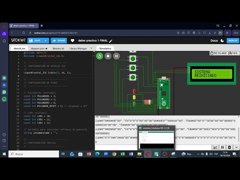Viewport: 240px width, 180px height.
Task: Open bookmarks heart in Opera sidebar
Action: pos(4,135)
